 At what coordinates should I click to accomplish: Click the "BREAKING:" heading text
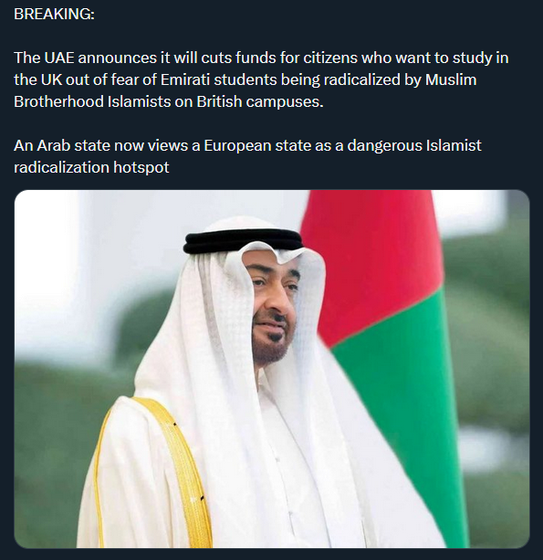54,14
